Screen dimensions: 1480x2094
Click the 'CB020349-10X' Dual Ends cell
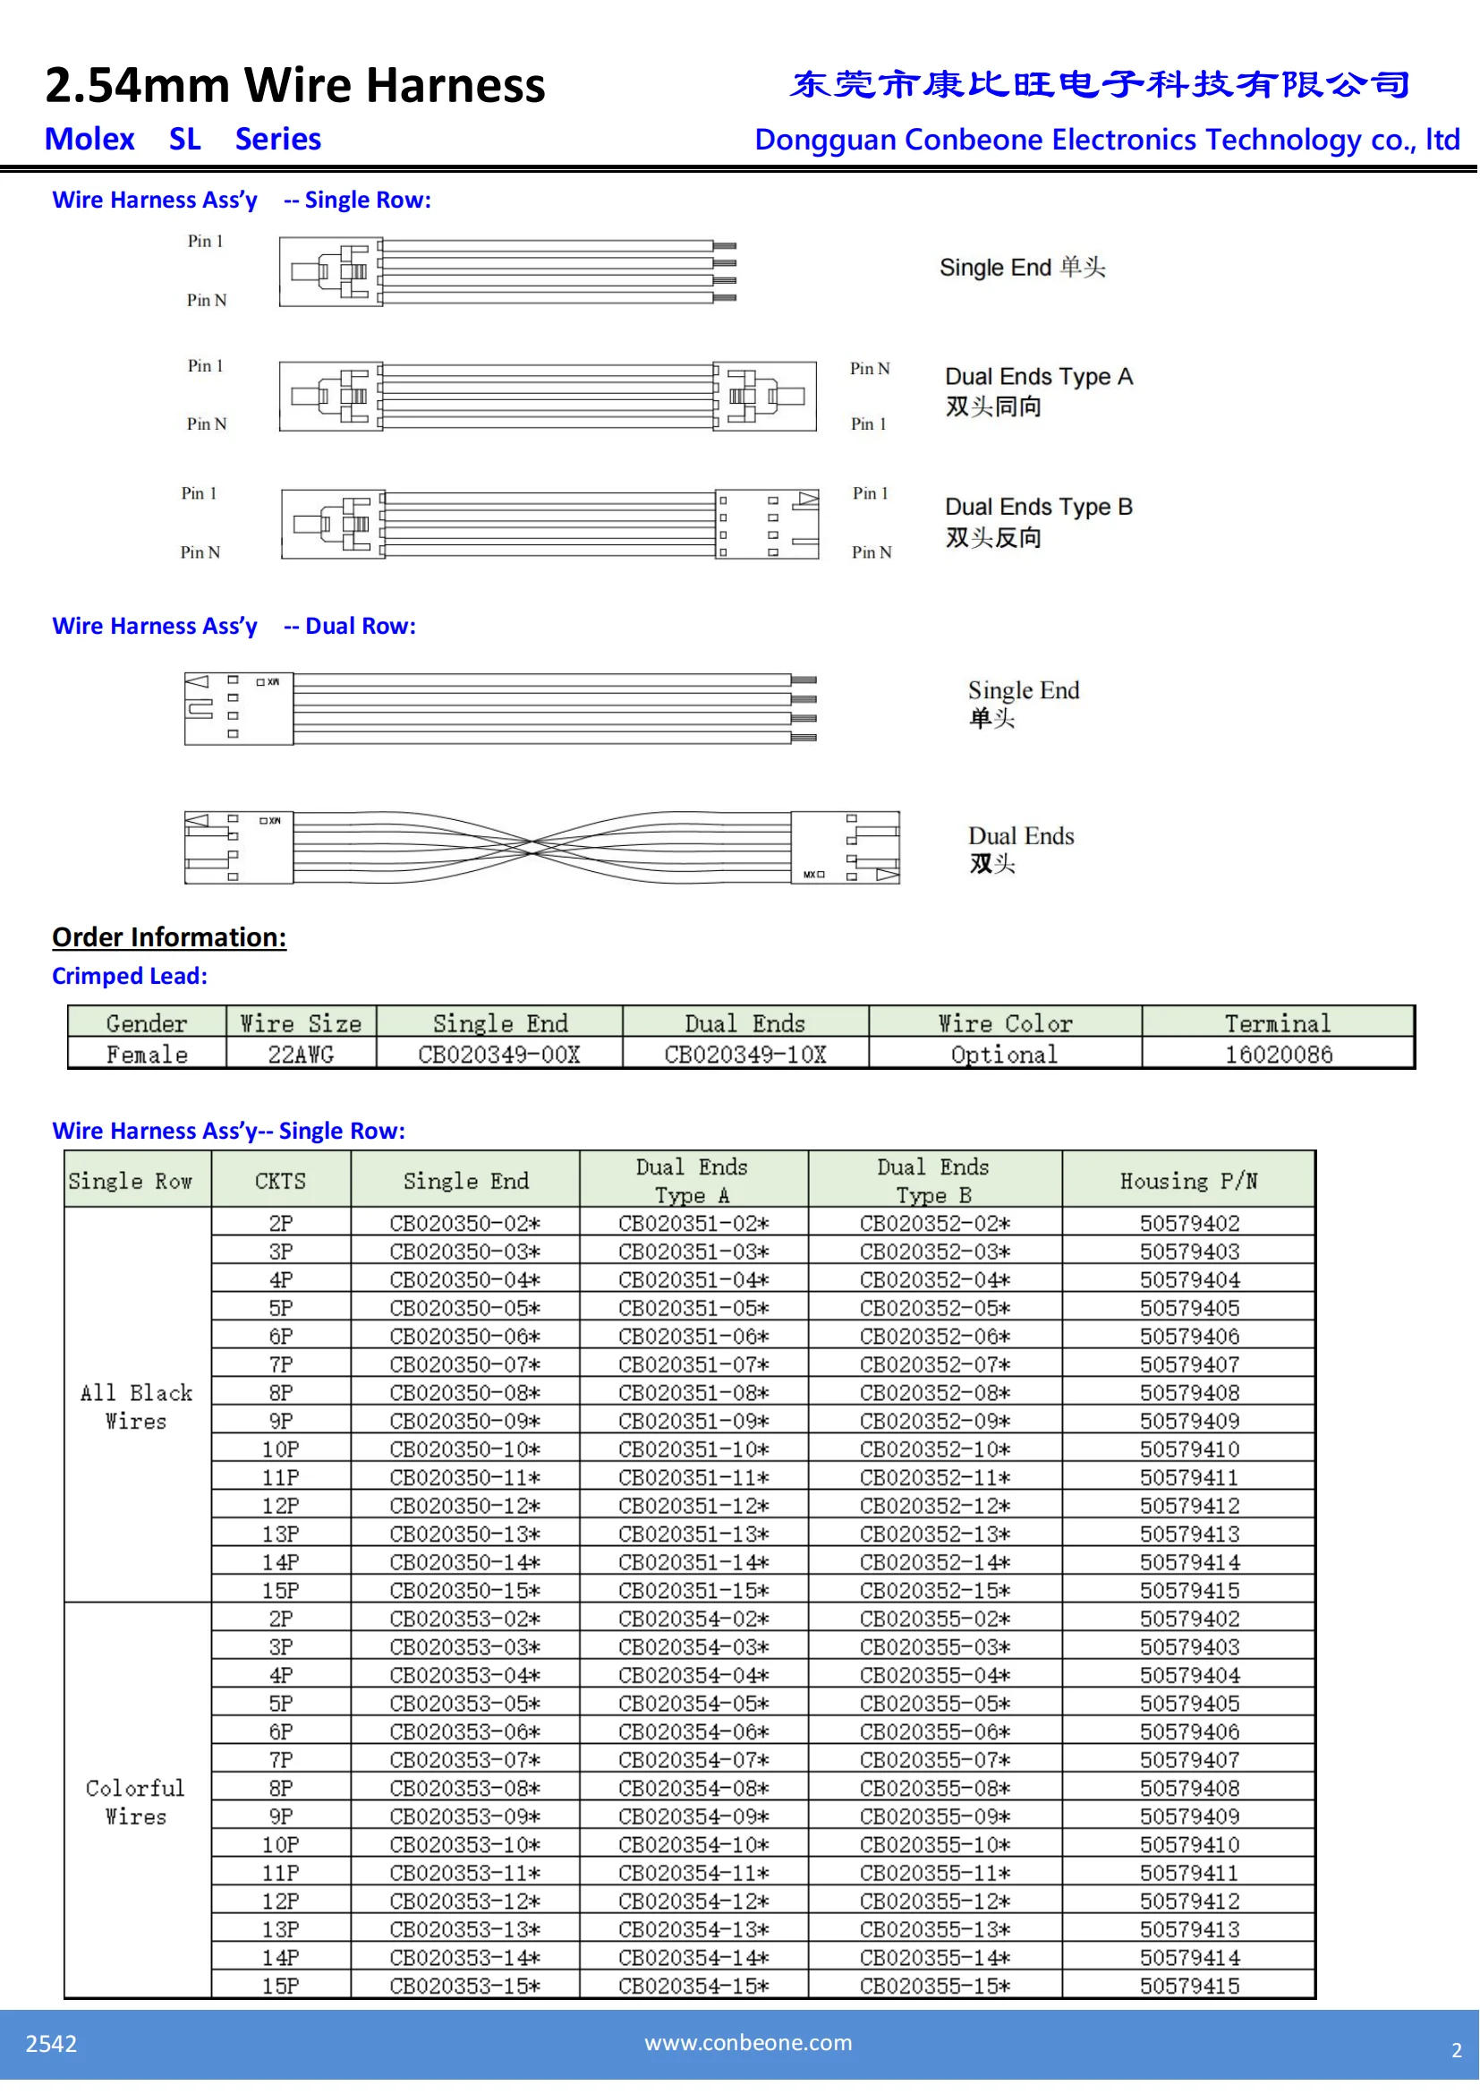[745, 1056]
